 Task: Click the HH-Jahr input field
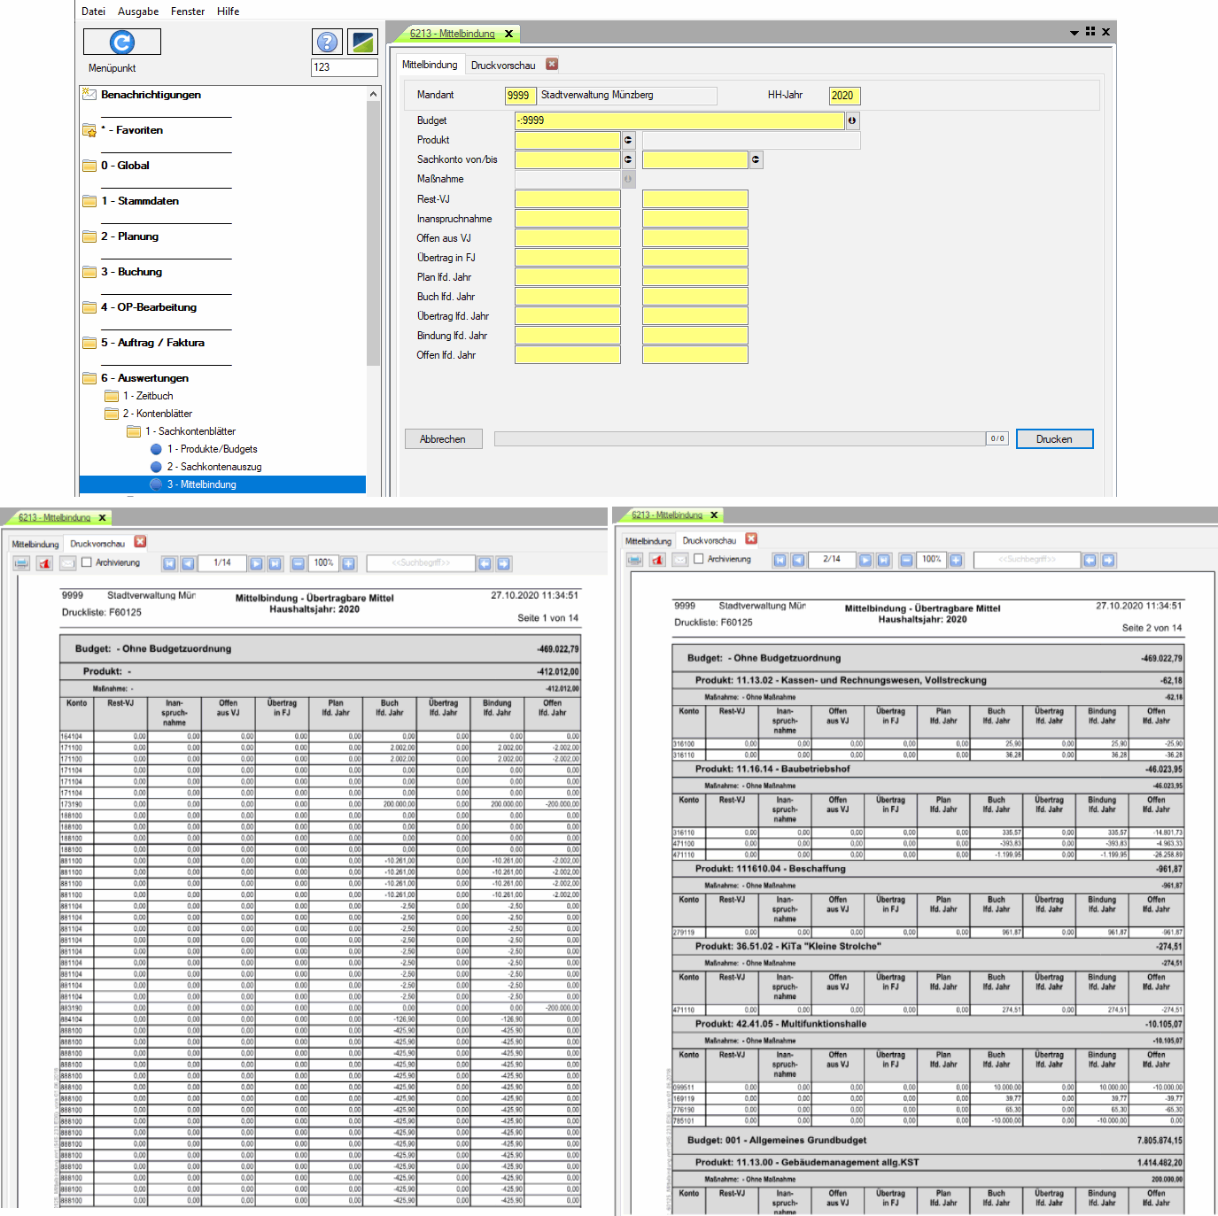point(843,96)
